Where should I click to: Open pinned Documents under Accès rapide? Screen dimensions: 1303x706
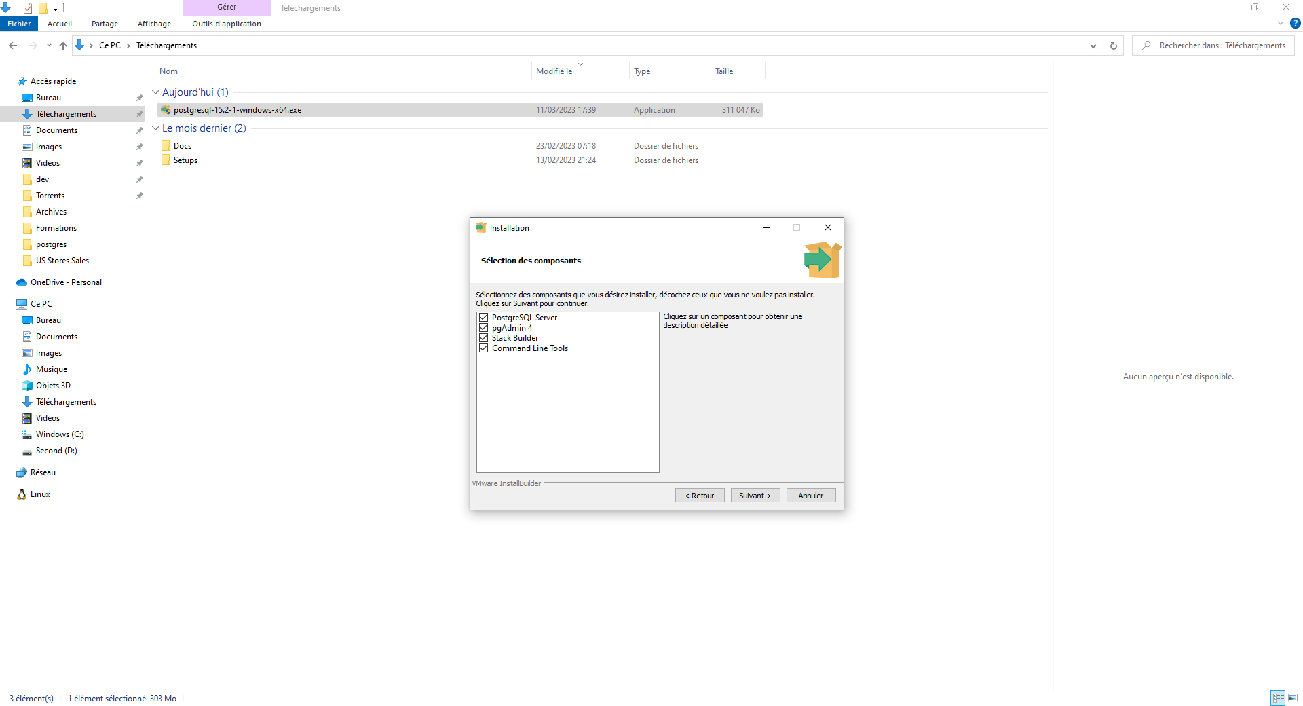56,130
